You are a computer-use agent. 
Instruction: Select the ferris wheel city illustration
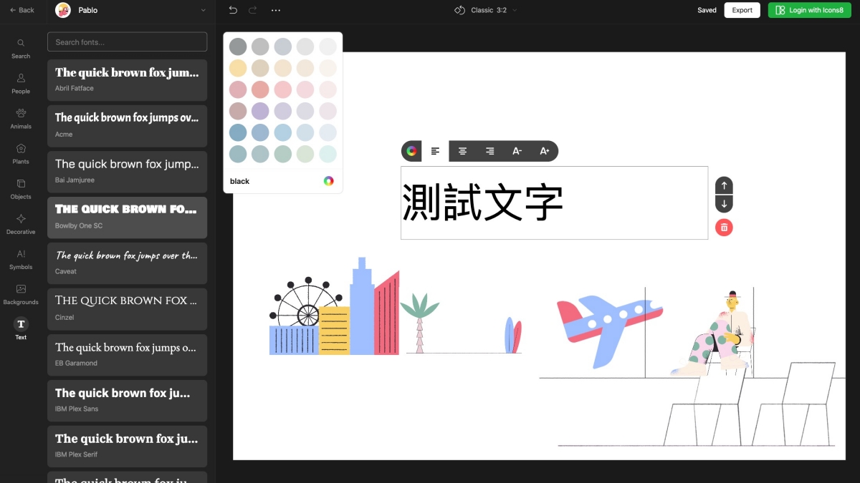(334, 306)
